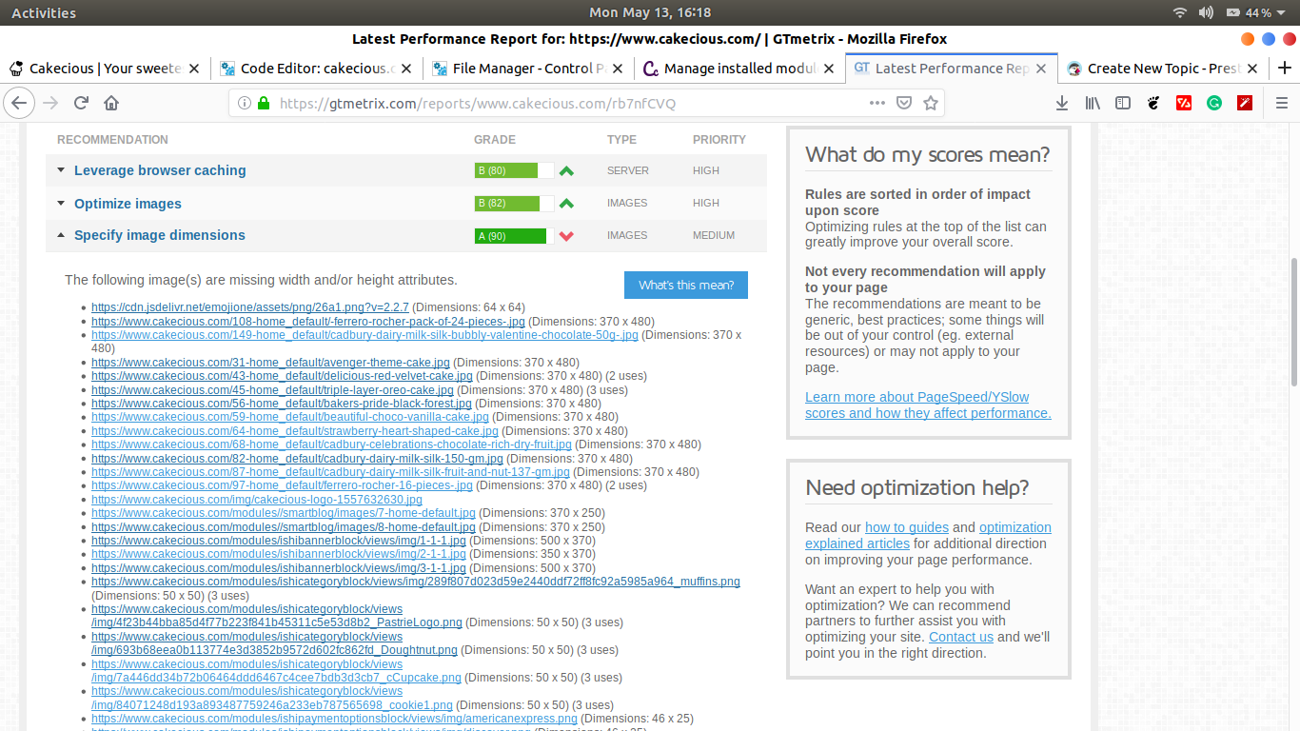Expand the Optimize images recommendation
Viewport: 1300px width, 731px height.
pos(128,204)
